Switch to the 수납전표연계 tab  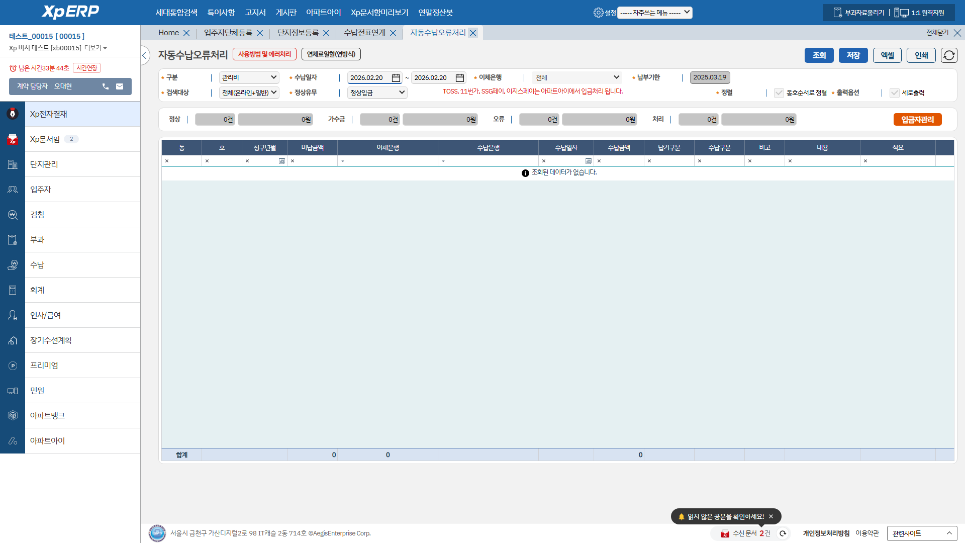pos(364,33)
